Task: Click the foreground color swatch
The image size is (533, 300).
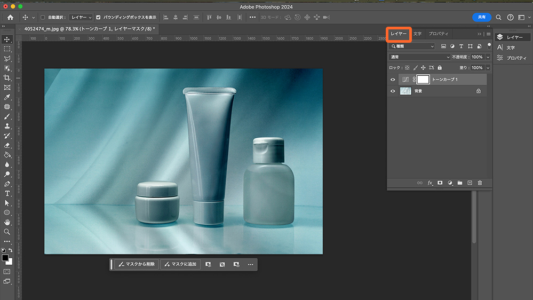Action: 5,258
